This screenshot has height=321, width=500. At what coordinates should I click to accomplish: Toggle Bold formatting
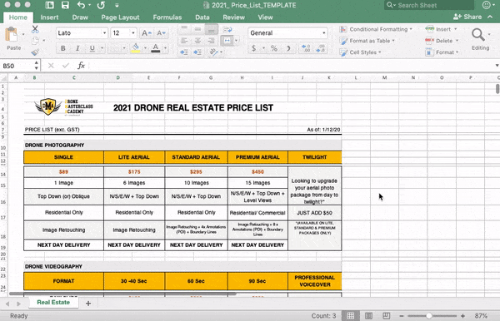pos(63,48)
